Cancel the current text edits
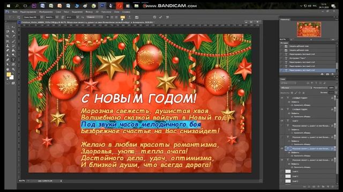343x192 pixels. [154, 17]
